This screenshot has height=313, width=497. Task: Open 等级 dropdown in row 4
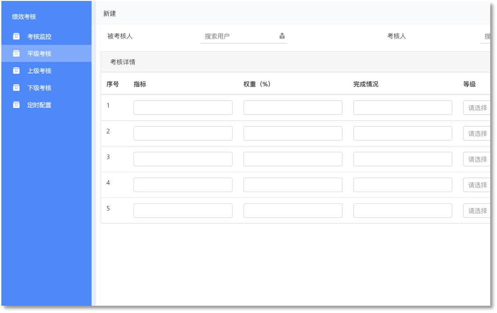[477, 185]
